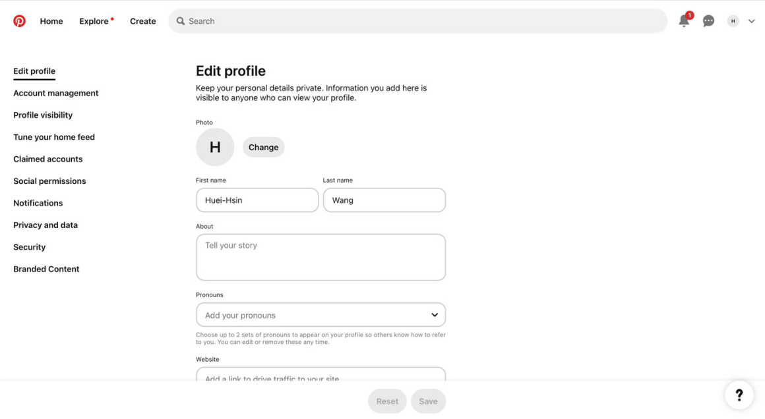The height and width of the screenshot is (419, 765).
Task: Expand the accounts chevron in header
Action: 751,21
